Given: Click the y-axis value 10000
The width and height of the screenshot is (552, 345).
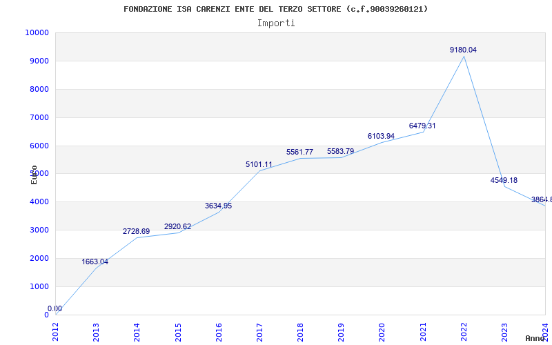Looking at the screenshot, I should [37, 32].
